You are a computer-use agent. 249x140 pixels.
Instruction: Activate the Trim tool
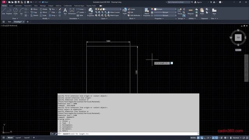coord(52,9)
